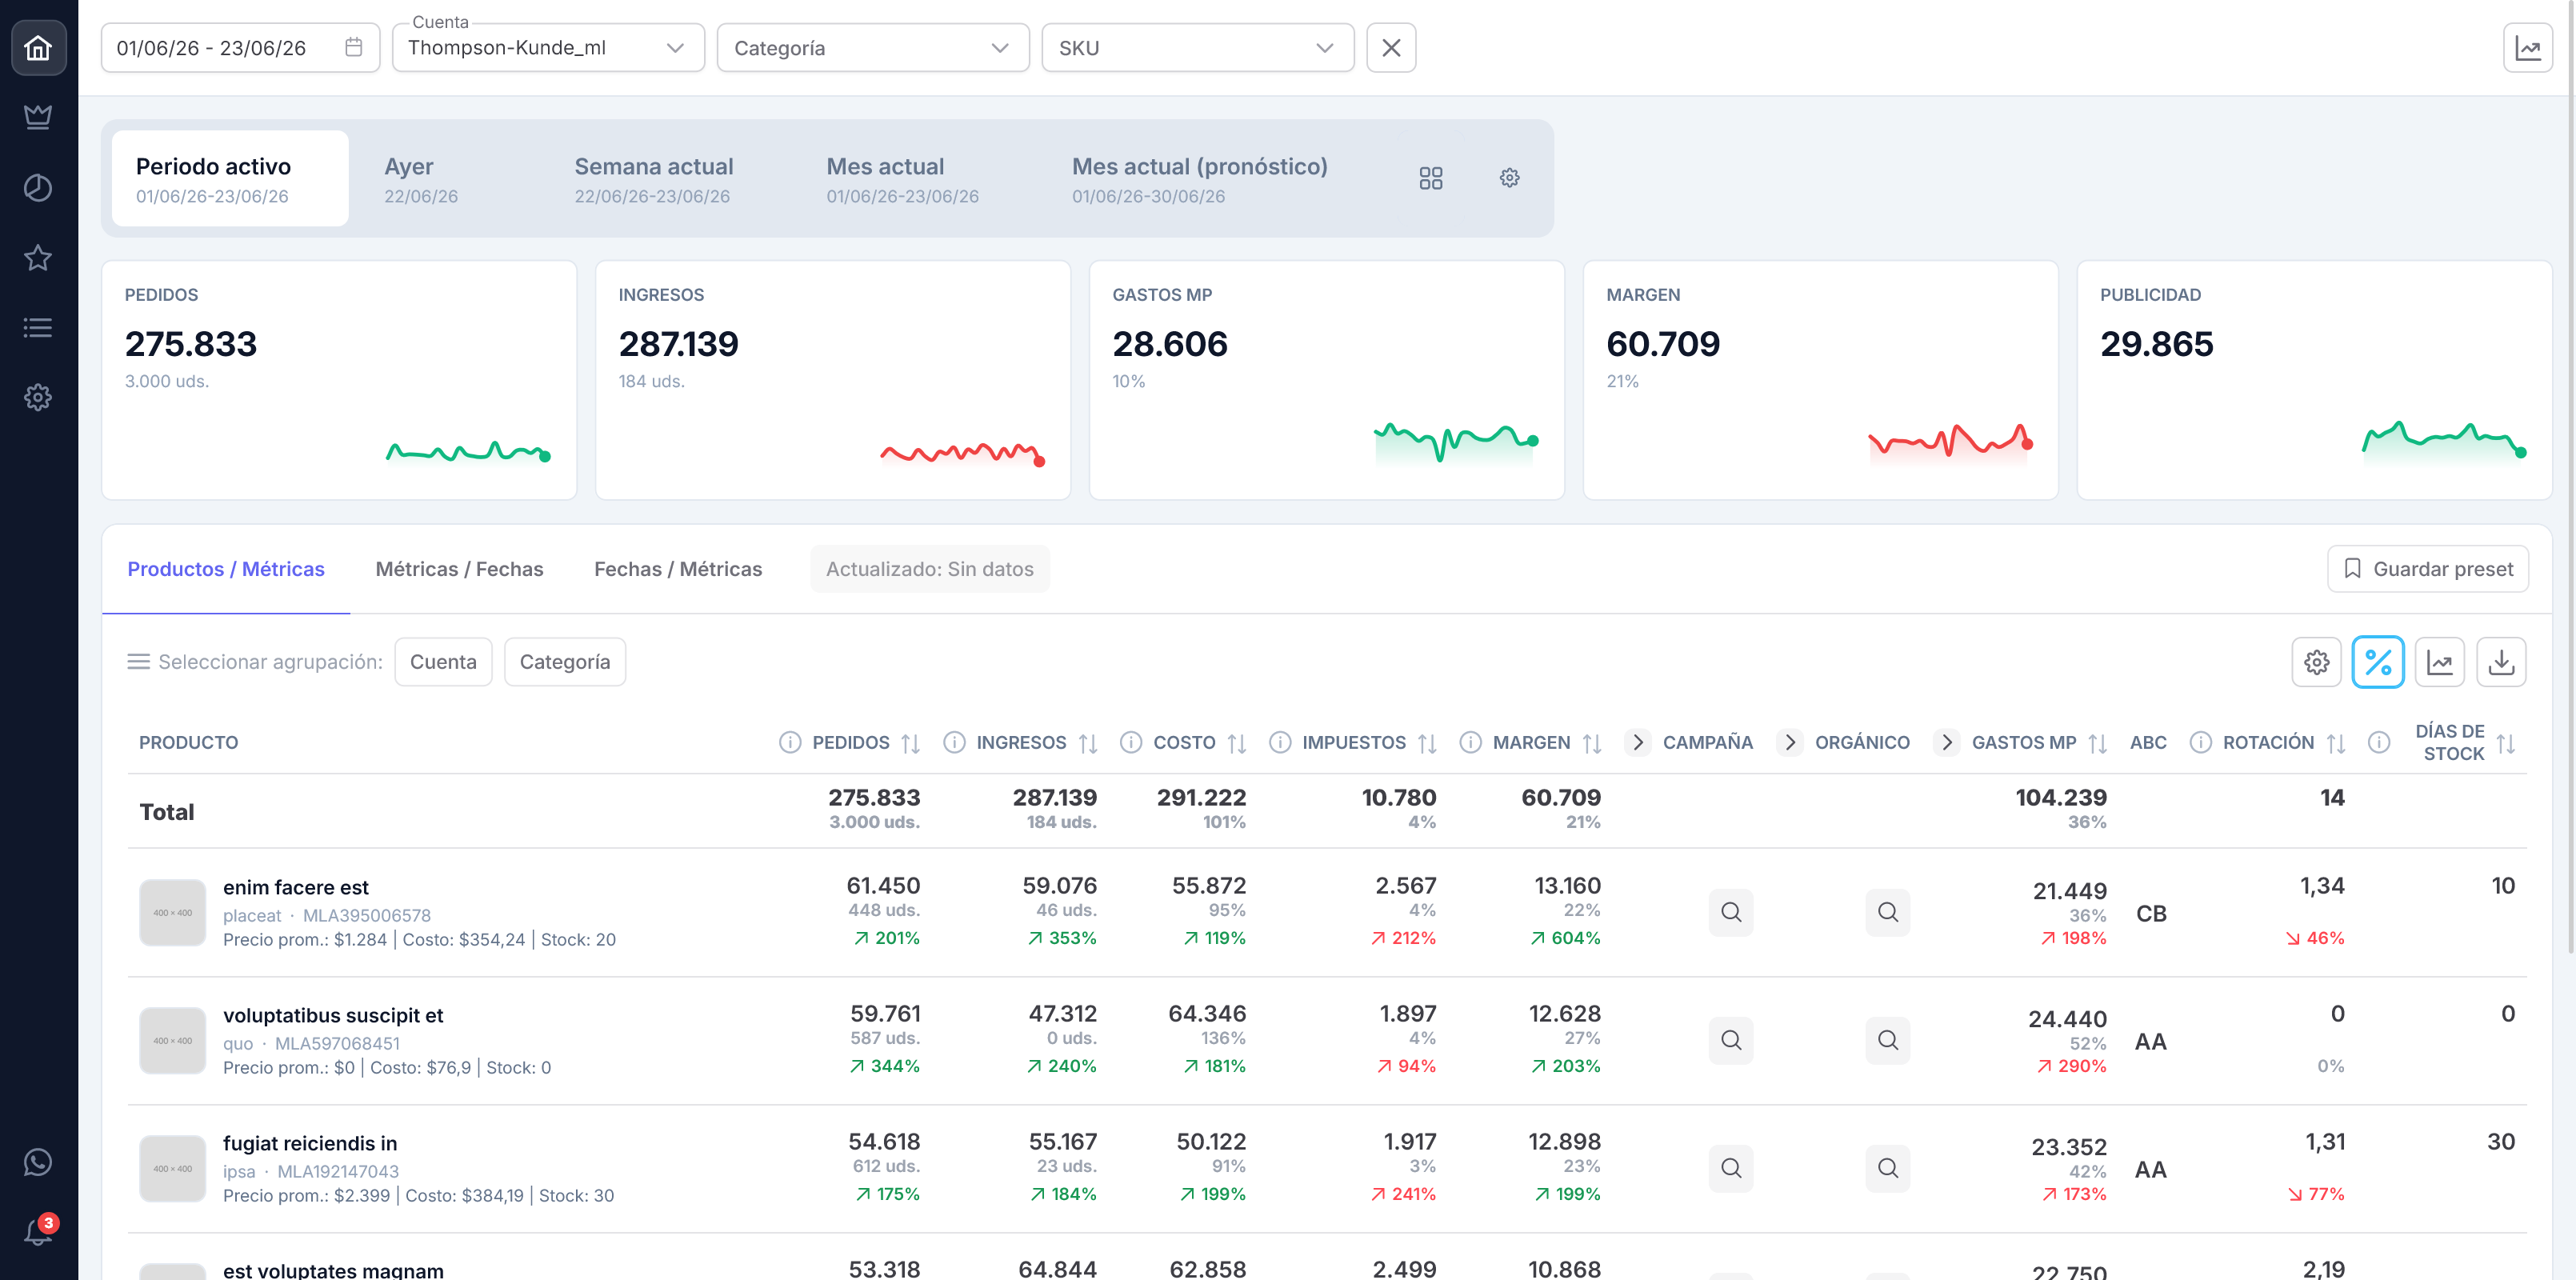Click info icon next to PEDIDOS column
2576x1280 pixels.
point(790,742)
